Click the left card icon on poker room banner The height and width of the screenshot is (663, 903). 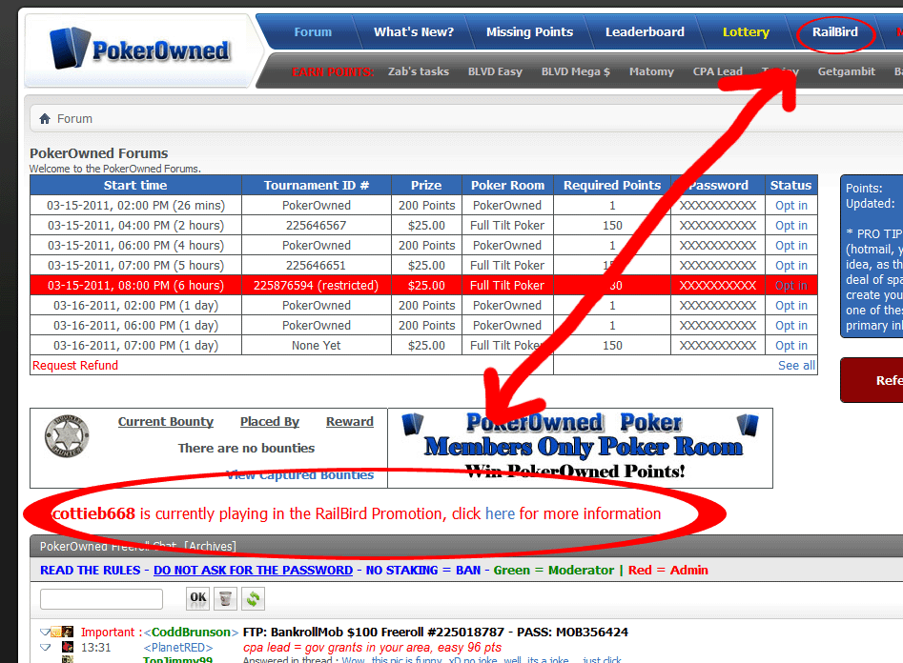[x=412, y=424]
